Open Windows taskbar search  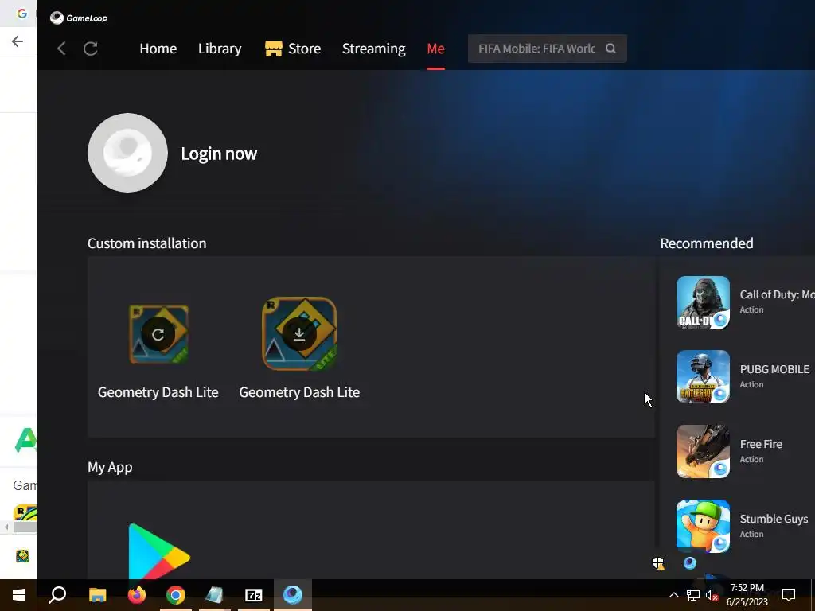pyautogui.click(x=57, y=595)
